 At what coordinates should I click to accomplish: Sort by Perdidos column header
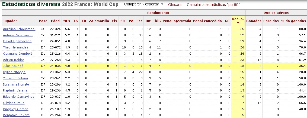[271, 21]
